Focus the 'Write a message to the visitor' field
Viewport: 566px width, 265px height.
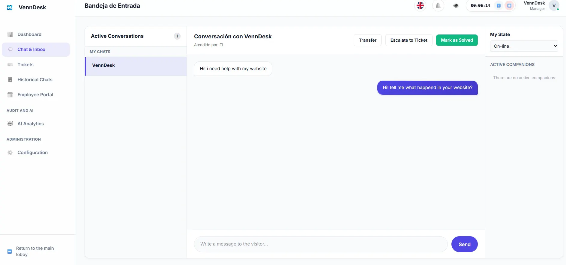point(321,244)
